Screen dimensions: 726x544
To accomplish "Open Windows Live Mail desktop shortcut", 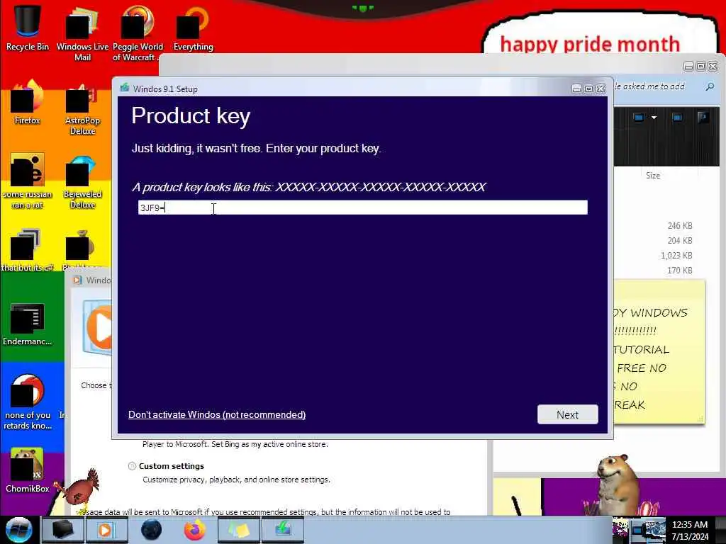I will pyautogui.click(x=82, y=33).
